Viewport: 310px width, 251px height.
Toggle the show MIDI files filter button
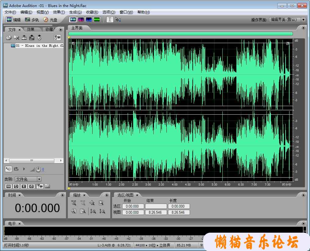click(x=31, y=186)
